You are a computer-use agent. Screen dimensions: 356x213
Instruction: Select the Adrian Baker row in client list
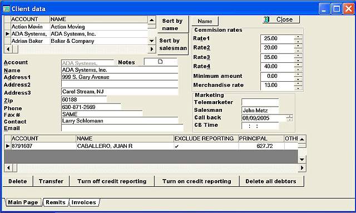coord(76,41)
